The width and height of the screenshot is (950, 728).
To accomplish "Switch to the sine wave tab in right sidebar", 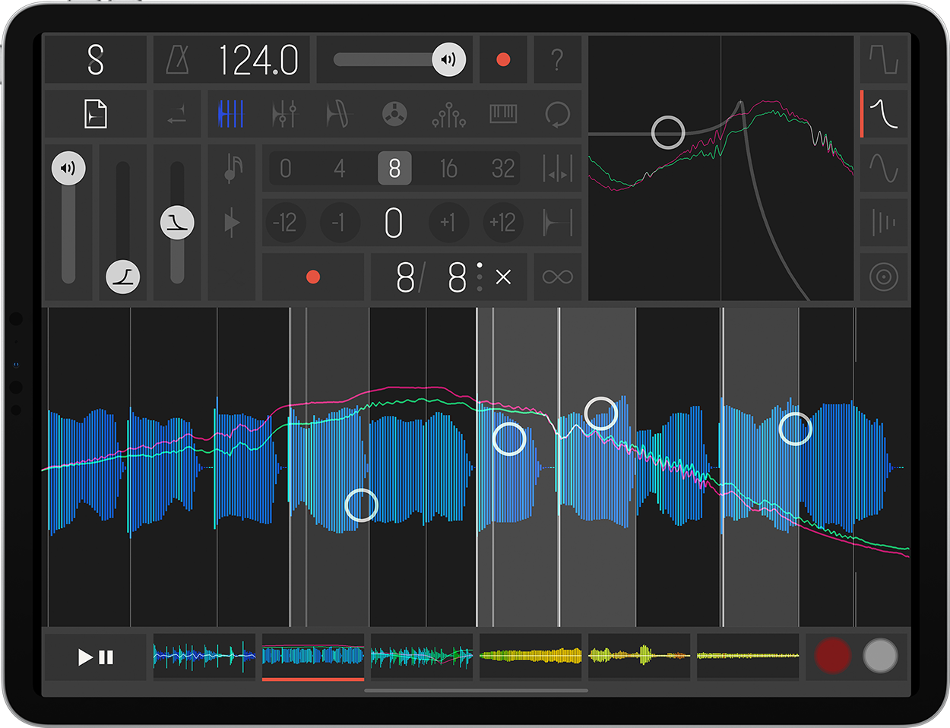I will pos(884,169).
